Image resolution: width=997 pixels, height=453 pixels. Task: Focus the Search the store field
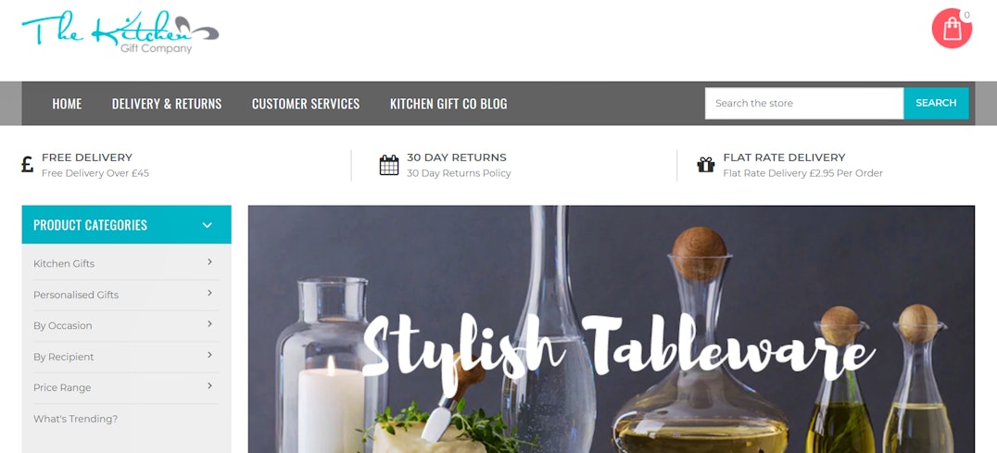804,103
